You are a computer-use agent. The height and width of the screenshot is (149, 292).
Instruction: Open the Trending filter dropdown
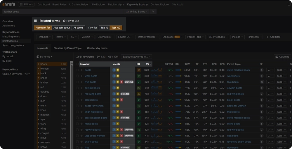point(44,37)
